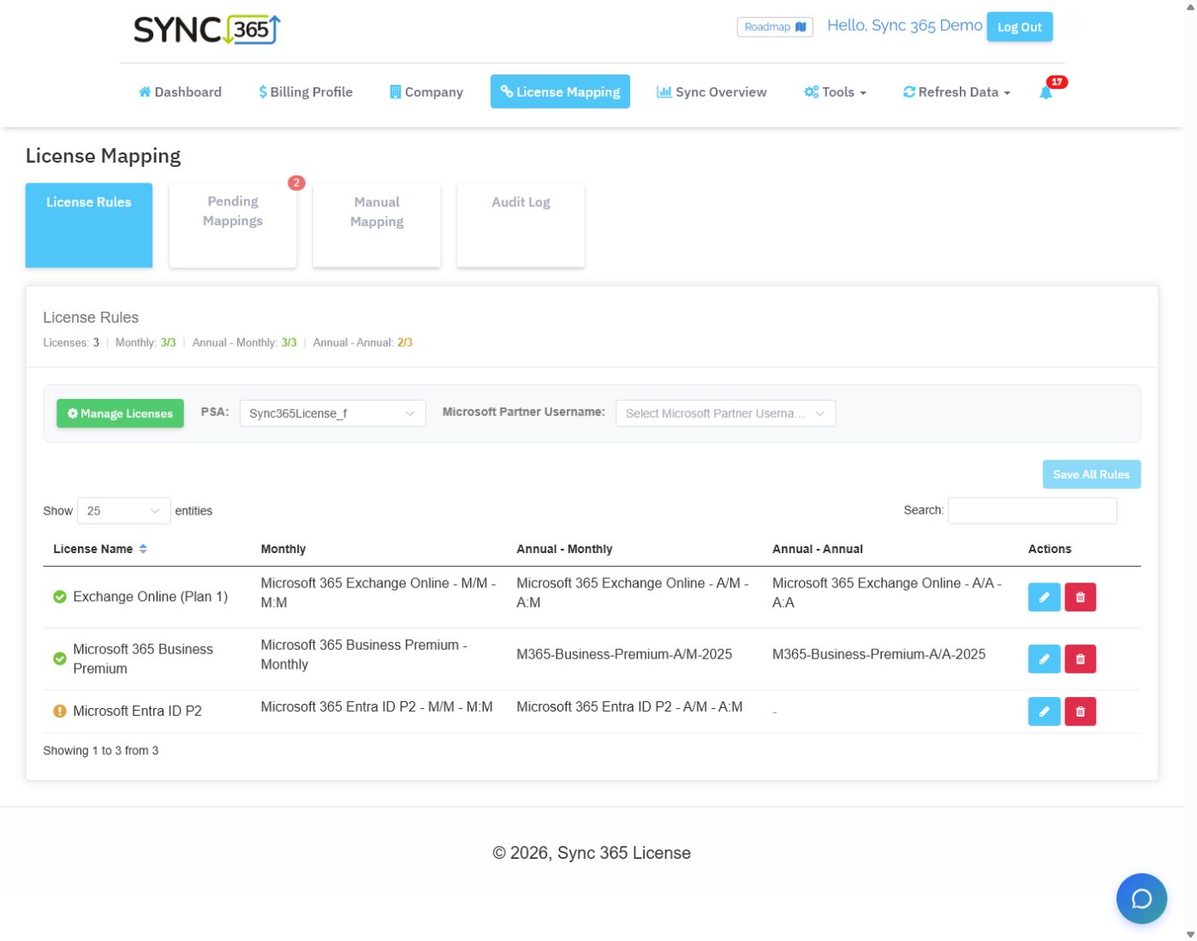Click green check icon for Business Premium
This screenshot has height=941, width=1197.
click(x=60, y=658)
